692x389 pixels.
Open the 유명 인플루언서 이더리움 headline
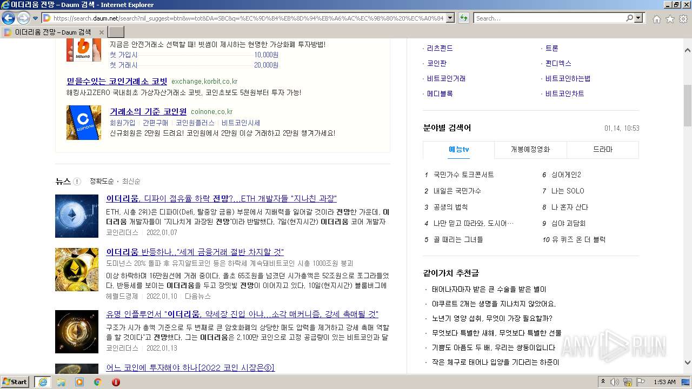coord(242,314)
